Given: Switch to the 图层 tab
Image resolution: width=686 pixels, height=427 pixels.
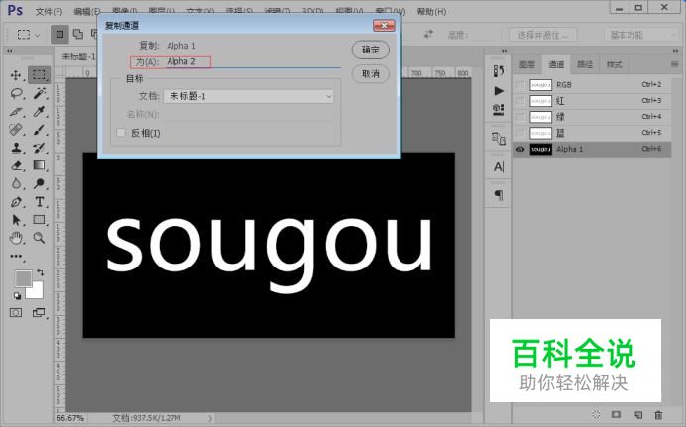Looking at the screenshot, I should (x=527, y=65).
